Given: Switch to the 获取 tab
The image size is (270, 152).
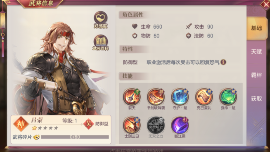Looking at the screenshot, I should point(256,99).
